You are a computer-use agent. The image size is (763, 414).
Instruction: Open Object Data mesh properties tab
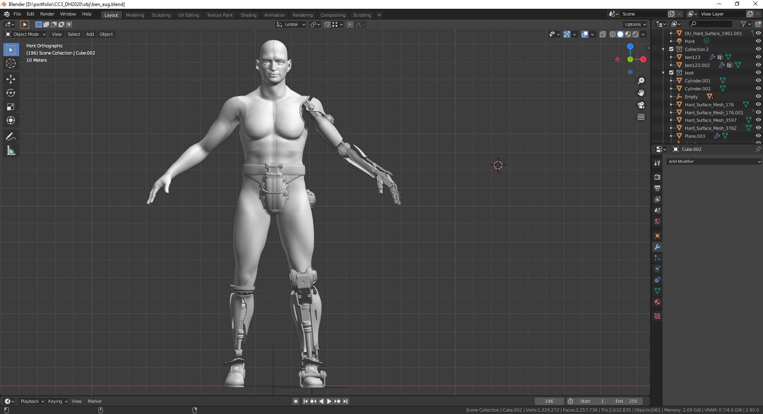(x=657, y=291)
